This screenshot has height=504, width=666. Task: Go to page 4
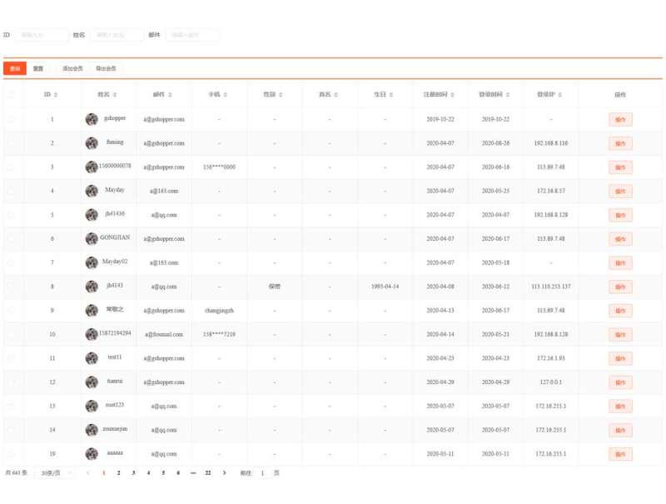pos(148,473)
